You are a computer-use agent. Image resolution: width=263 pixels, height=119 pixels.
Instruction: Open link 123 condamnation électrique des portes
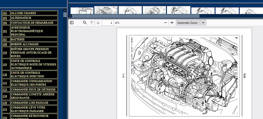[5, 83]
